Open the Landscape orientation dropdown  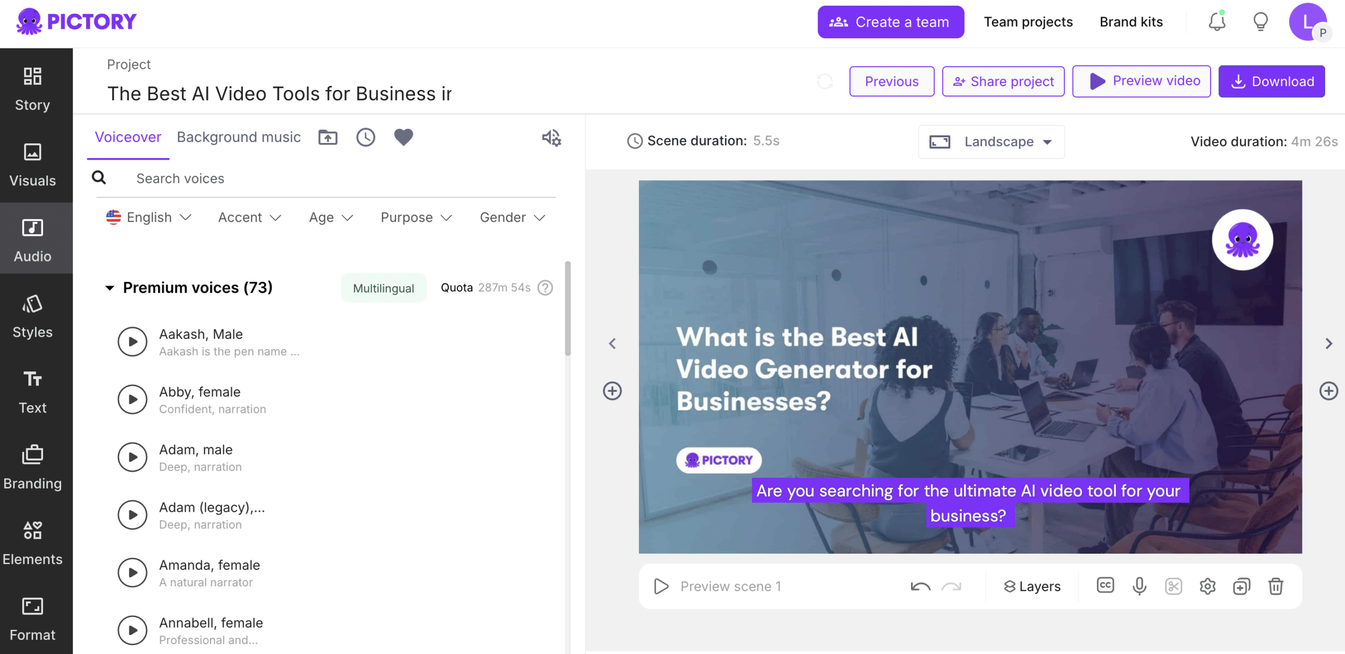[991, 142]
